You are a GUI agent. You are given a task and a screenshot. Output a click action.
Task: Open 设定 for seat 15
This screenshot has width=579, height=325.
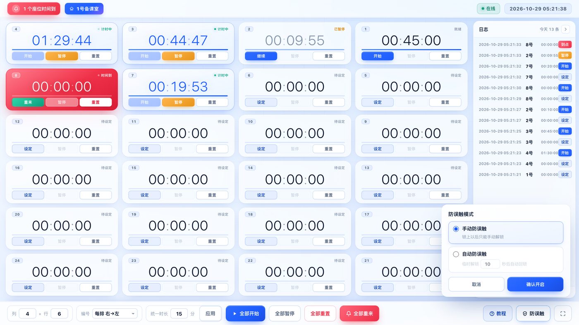144,195
